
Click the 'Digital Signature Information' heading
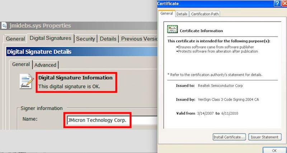[75, 78]
